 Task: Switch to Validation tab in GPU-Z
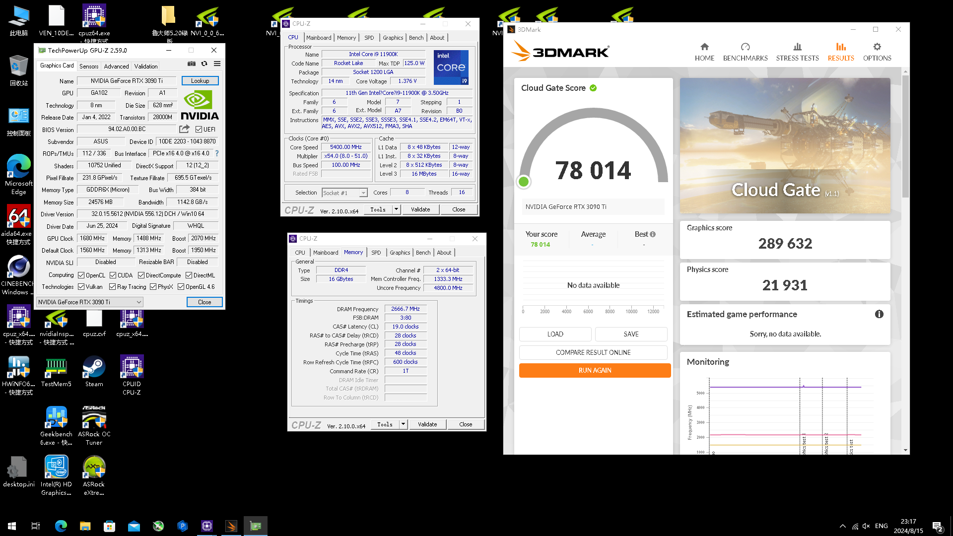click(x=146, y=66)
